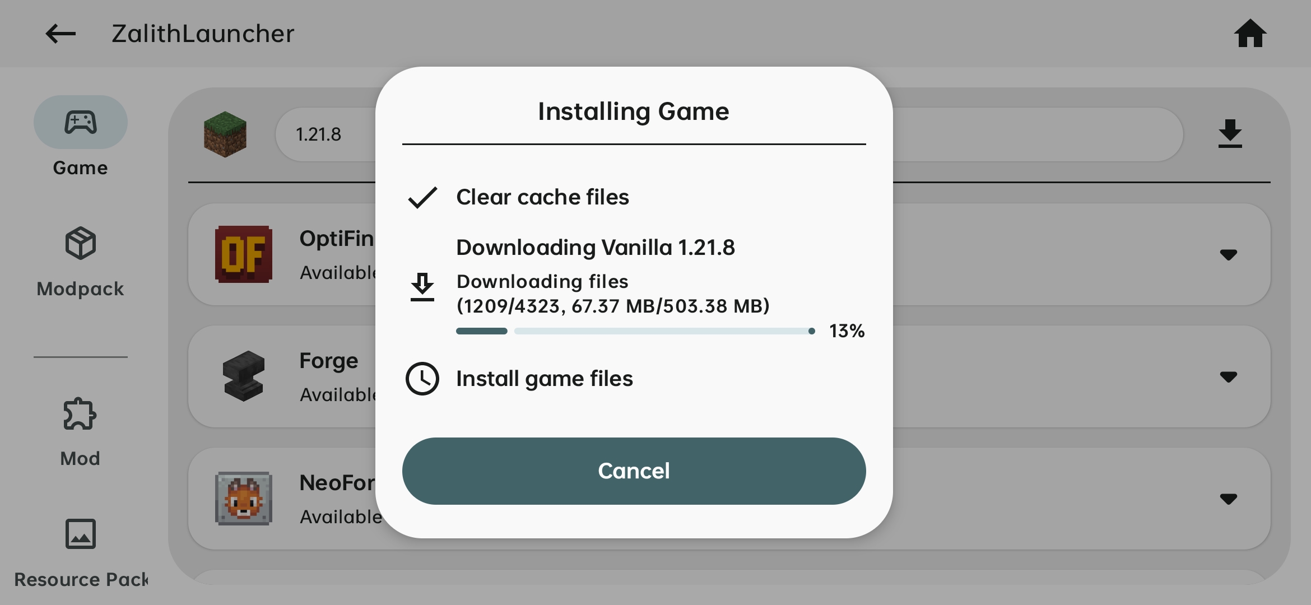This screenshot has height=605, width=1311.
Task: Open the launcher home icon top right
Action: point(1251,34)
